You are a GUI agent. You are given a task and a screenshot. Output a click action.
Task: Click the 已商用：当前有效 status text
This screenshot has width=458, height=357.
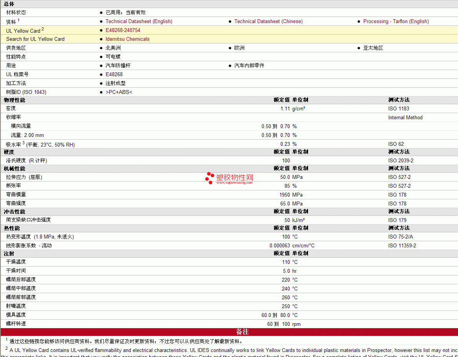[126, 12]
